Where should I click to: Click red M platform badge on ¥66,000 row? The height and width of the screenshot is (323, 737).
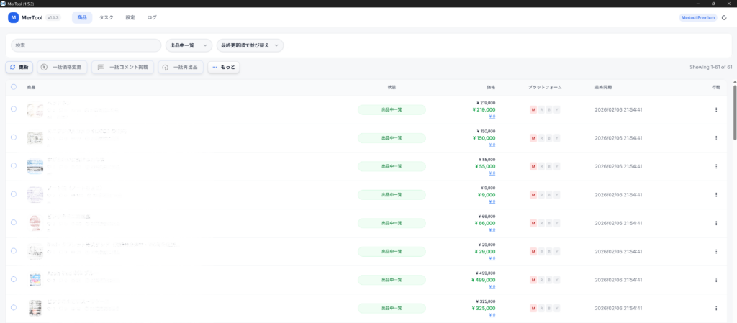(x=533, y=223)
